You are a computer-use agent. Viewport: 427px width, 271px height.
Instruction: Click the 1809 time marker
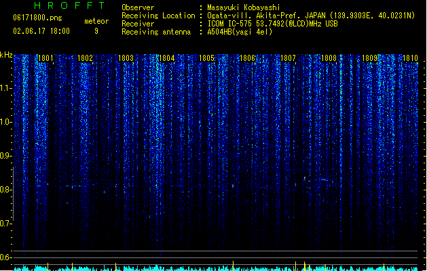(x=369, y=58)
